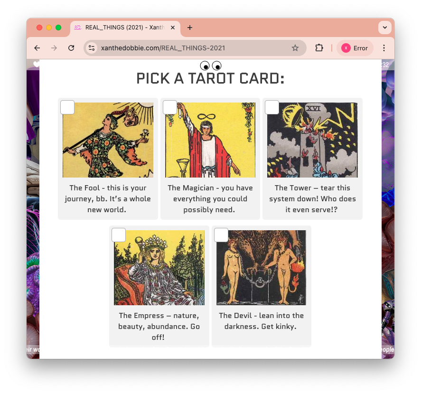Tick The Devil card checkbox
The width and height of the screenshot is (421, 394).
coord(221,235)
